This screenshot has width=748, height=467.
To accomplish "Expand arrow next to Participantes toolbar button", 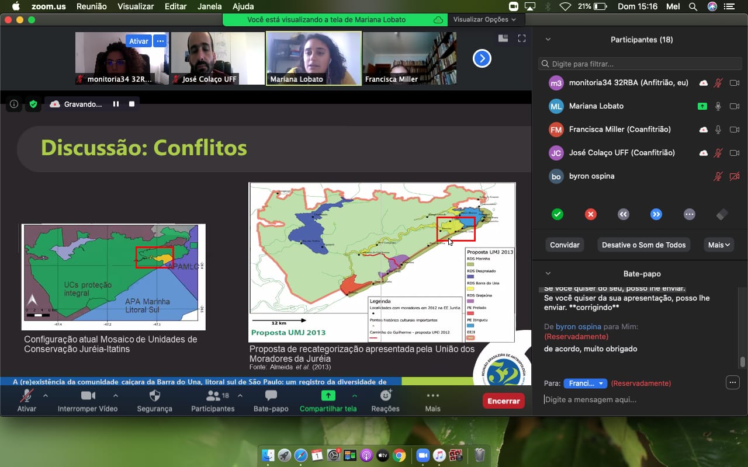I will [240, 395].
